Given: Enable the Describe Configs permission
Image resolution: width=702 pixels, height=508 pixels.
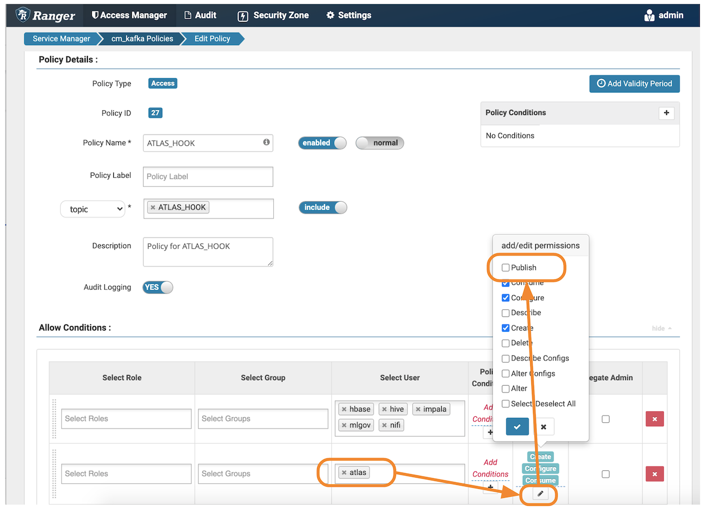Looking at the screenshot, I should [506, 358].
